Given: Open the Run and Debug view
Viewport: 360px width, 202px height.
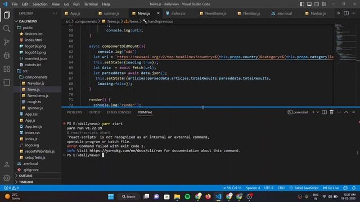Looking at the screenshot, I should [x=7, y=56].
